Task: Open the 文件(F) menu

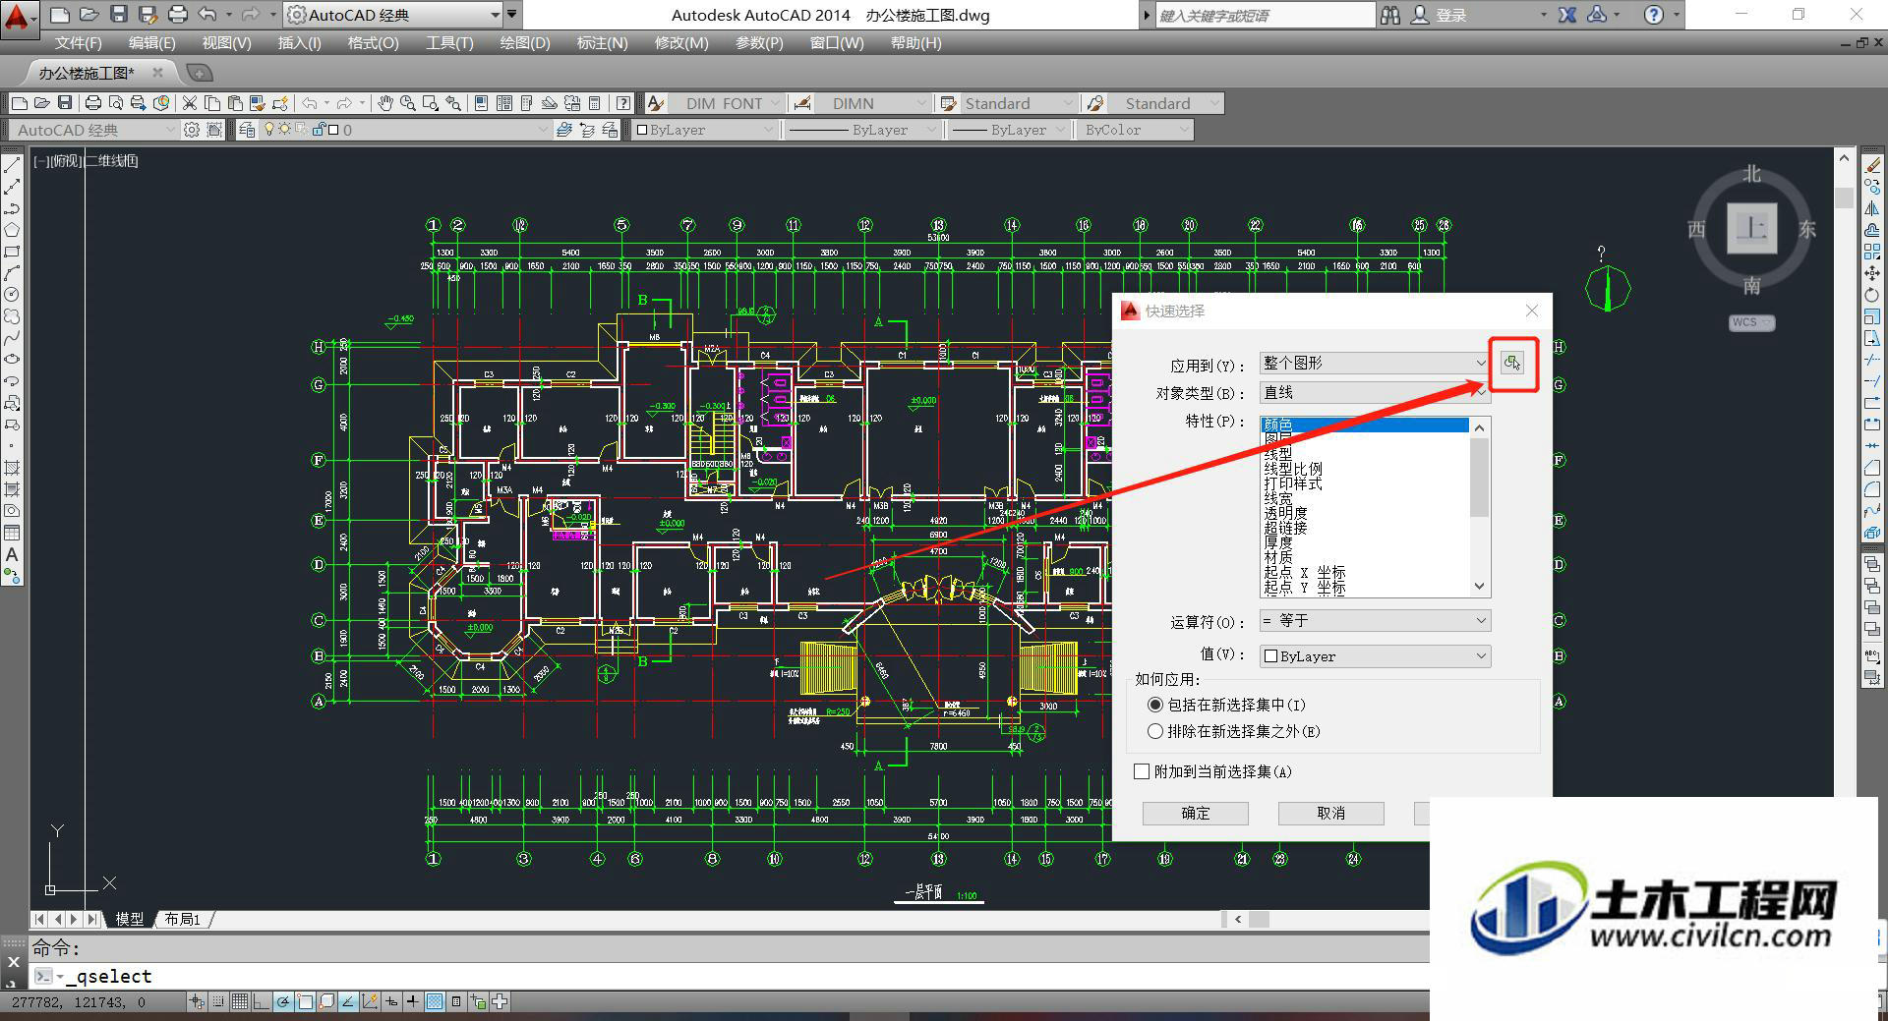Action: (78, 43)
